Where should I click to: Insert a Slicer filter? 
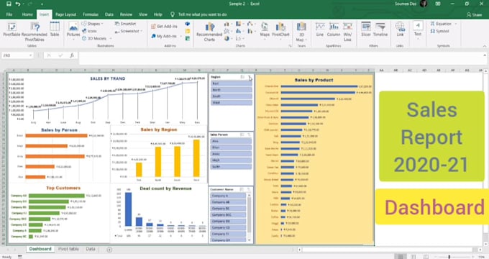click(366, 29)
